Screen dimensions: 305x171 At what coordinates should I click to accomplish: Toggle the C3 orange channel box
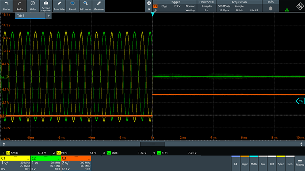coord(76,163)
